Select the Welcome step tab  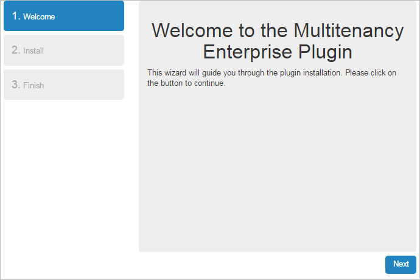pyautogui.click(x=64, y=16)
